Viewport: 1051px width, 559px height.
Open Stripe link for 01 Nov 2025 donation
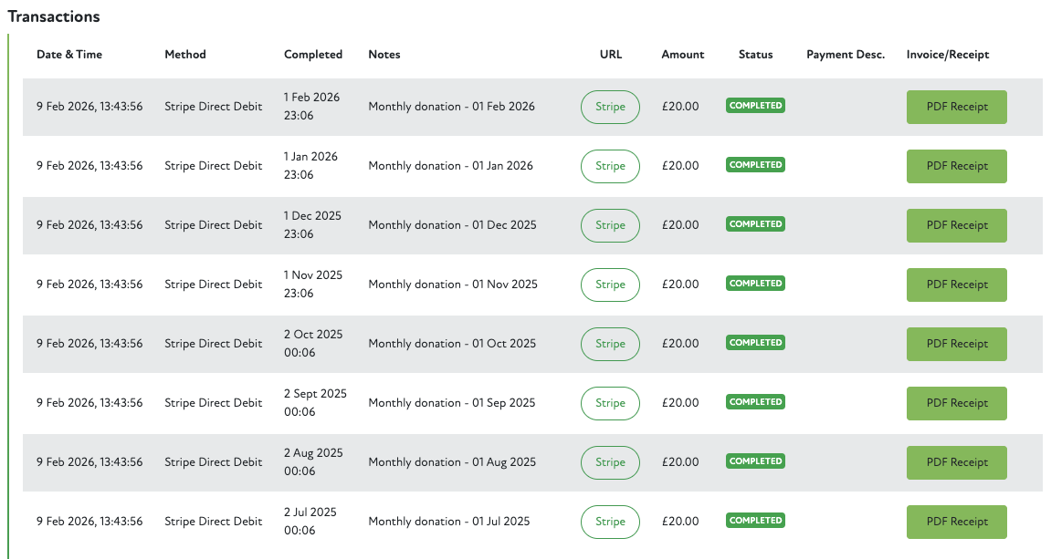pos(610,285)
